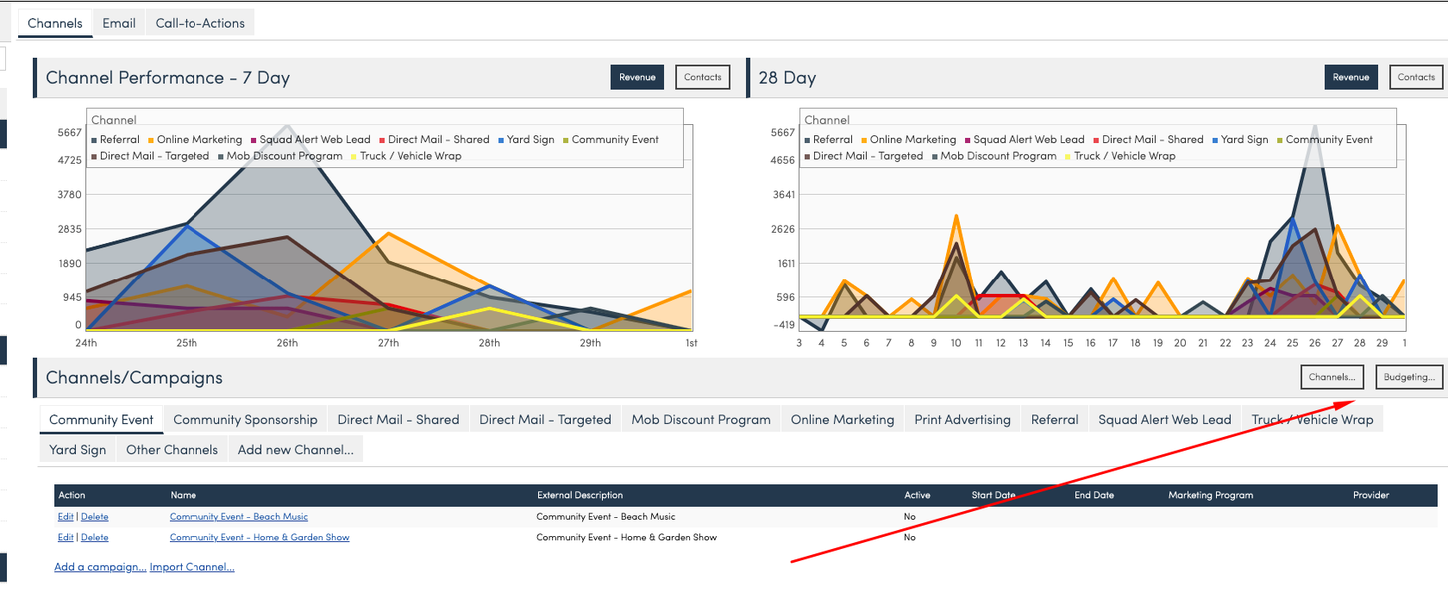This screenshot has height=605, width=1448.
Task: Click the 28 Day Revenue button
Action: [1351, 78]
